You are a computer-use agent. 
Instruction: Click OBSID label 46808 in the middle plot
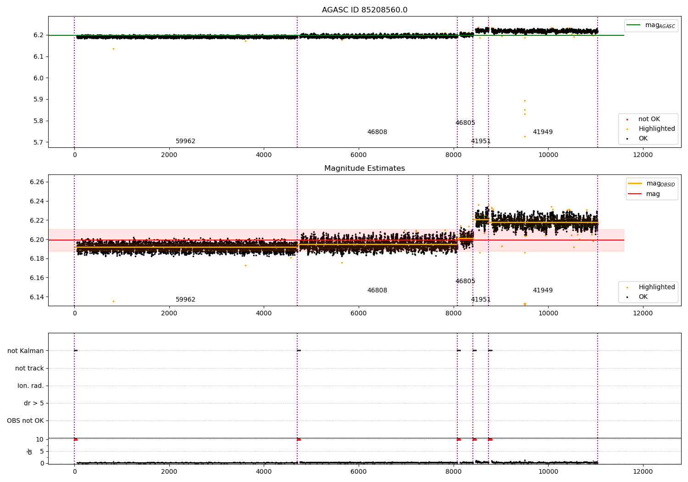point(377,291)
